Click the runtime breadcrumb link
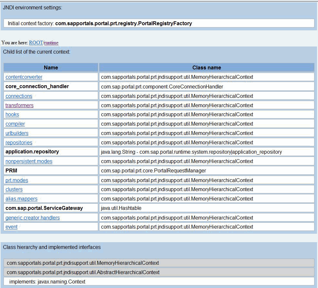Viewport: 318px width, 288px height. 51,43
